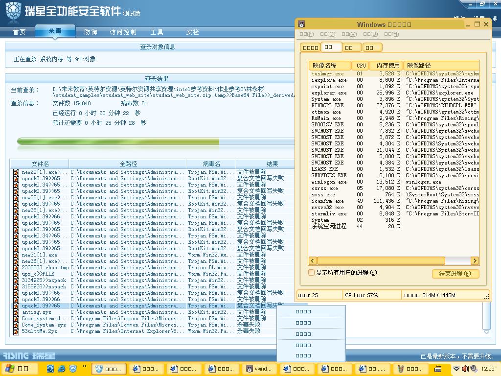Viewport: 501px width, 376px height.
Task: Open the keyboard language bar icon
Action: pos(438,369)
